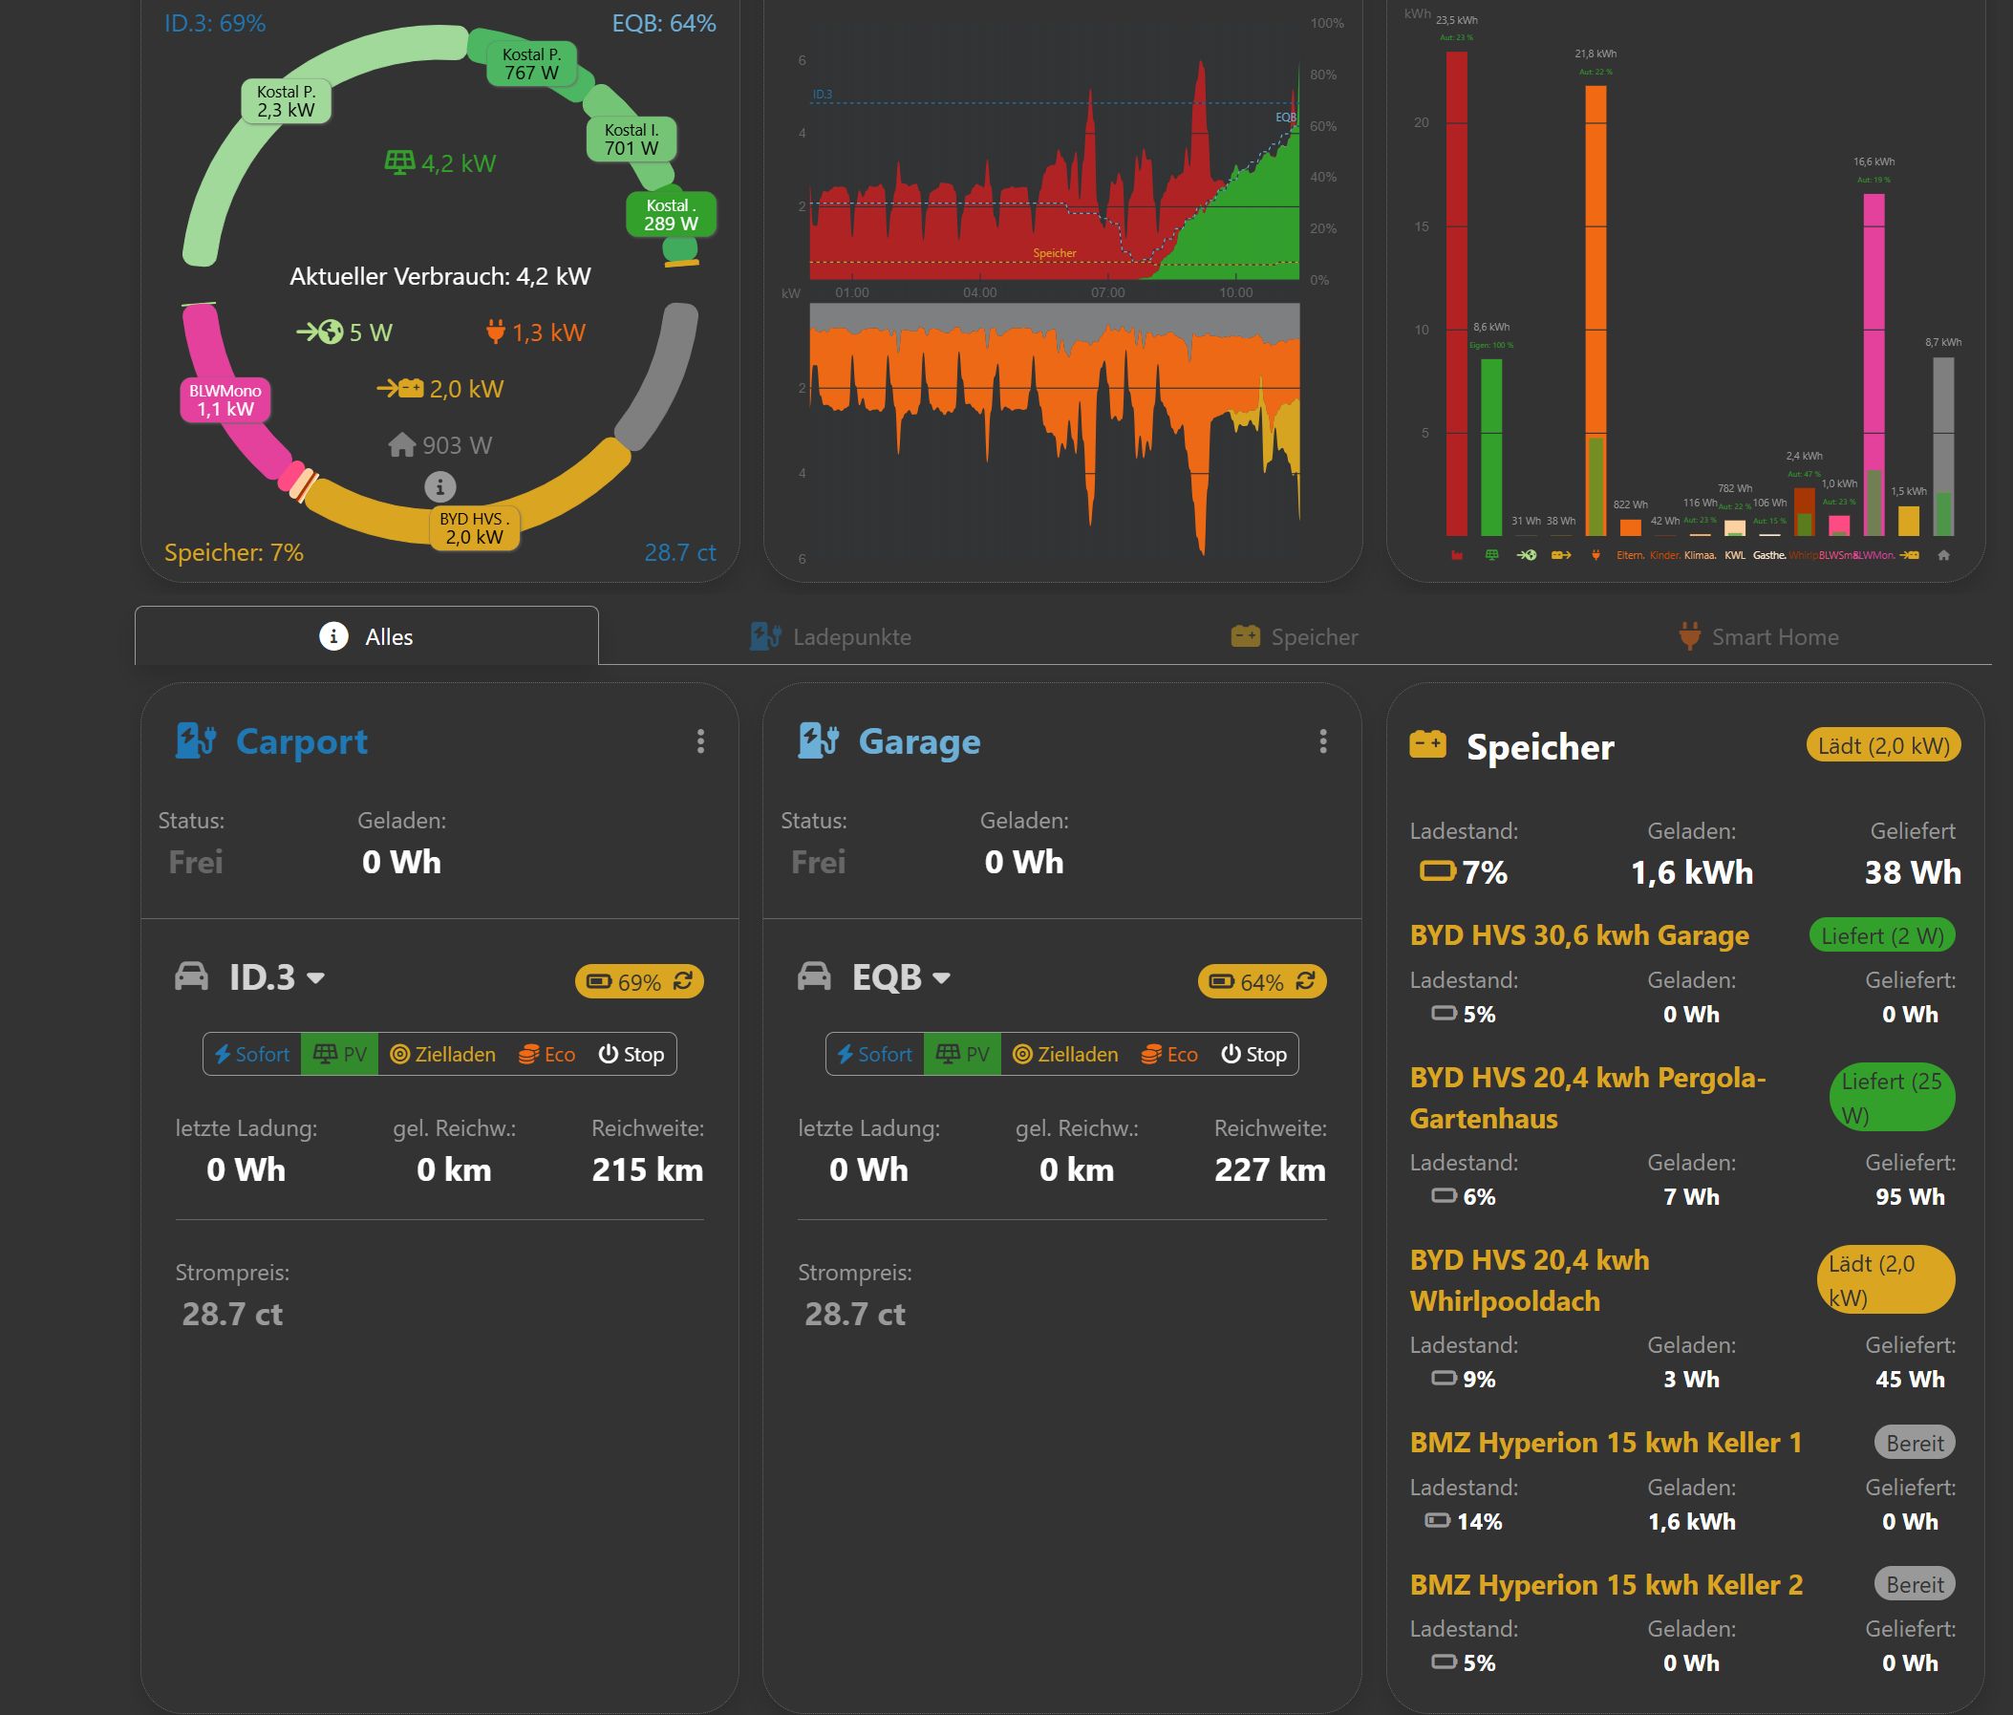
Task: Switch to the Ladepunkte tab
Action: click(831, 637)
